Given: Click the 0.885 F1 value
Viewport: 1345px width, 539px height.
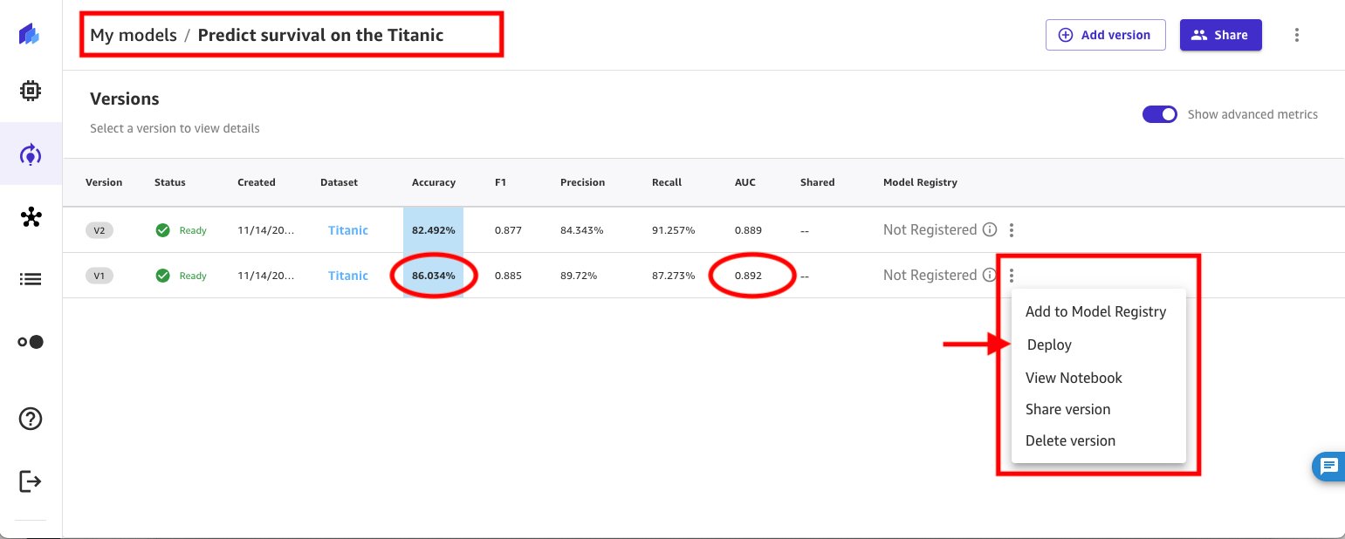Looking at the screenshot, I should point(508,276).
